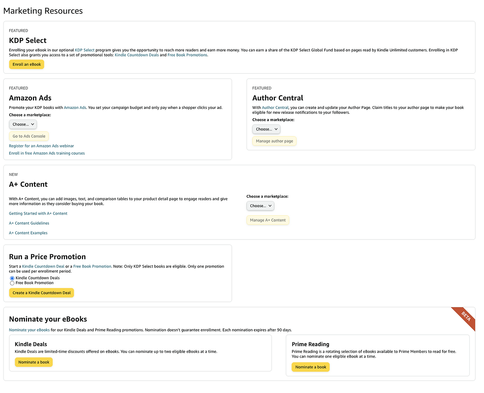Nominate a book for Prime Reading

coord(310,367)
